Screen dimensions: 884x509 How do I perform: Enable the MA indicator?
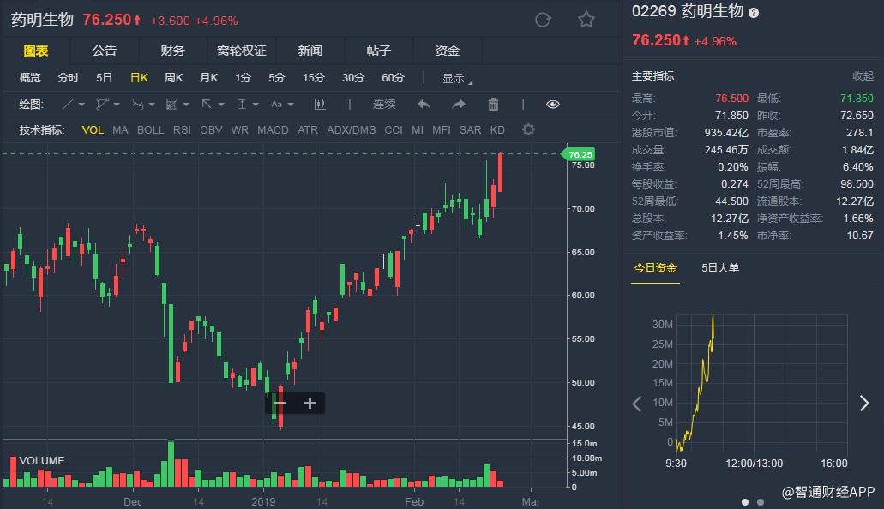(120, 130)
